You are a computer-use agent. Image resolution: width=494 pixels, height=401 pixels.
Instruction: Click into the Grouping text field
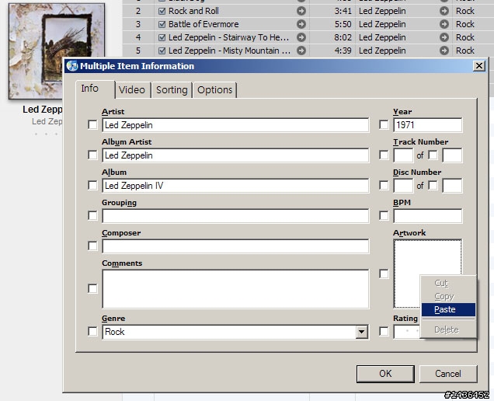(235, 216)
